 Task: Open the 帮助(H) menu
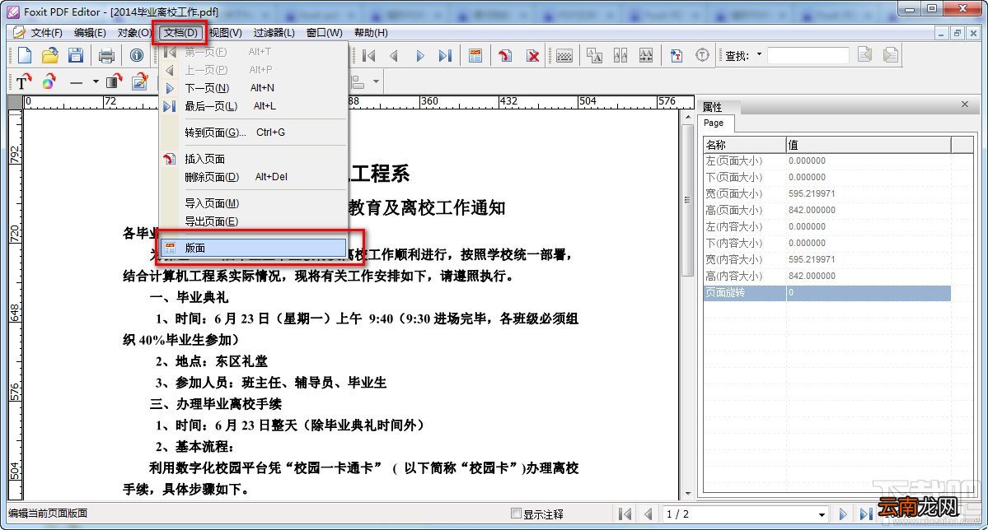[x=371, y=33]
